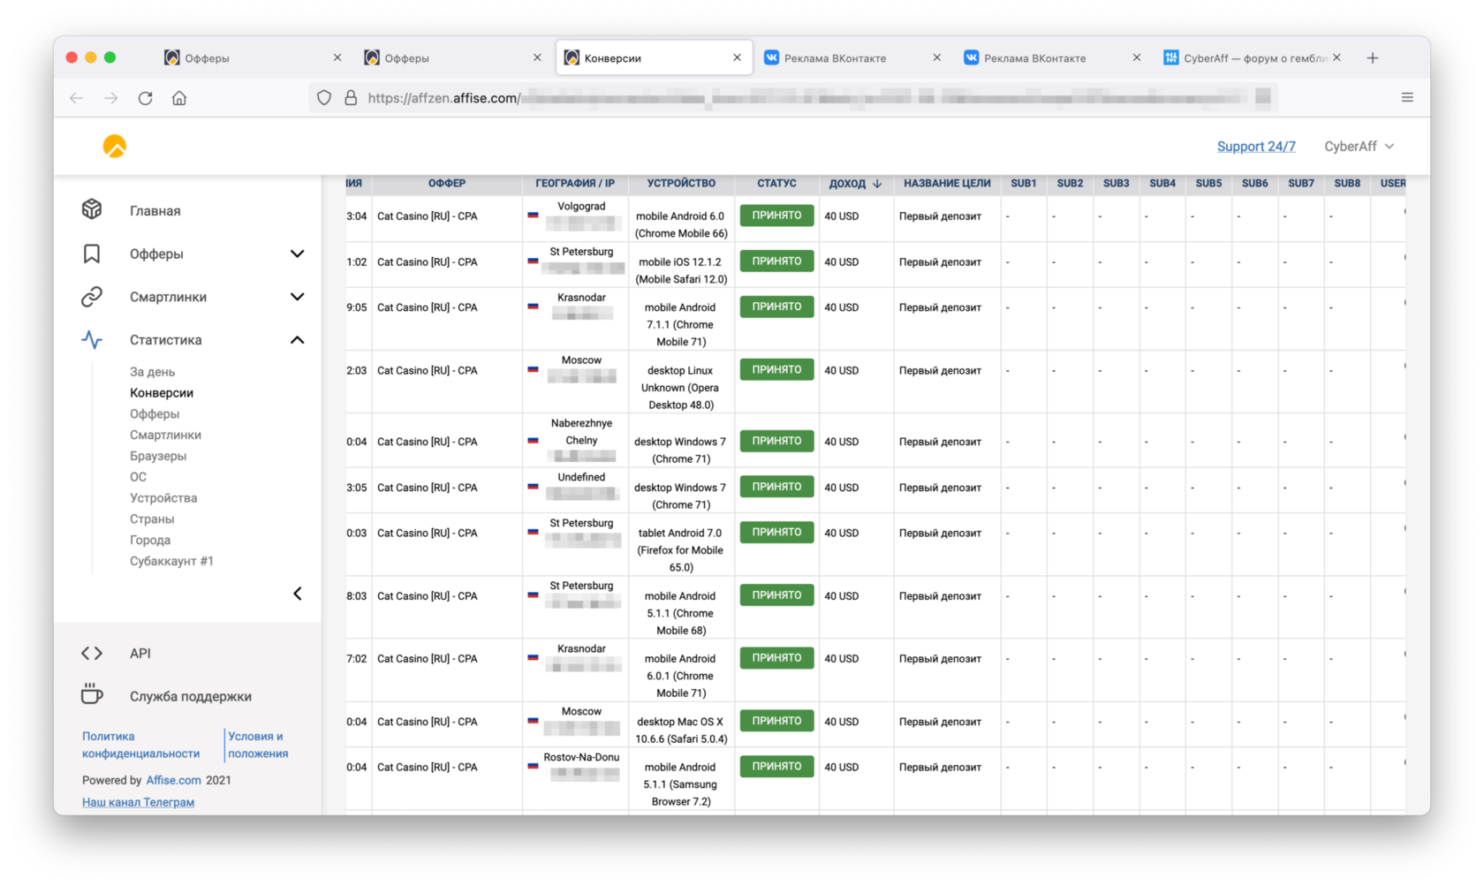Select Города under Статистика
This screenshot has width=1484, height=886.
[x=150, y=540]
